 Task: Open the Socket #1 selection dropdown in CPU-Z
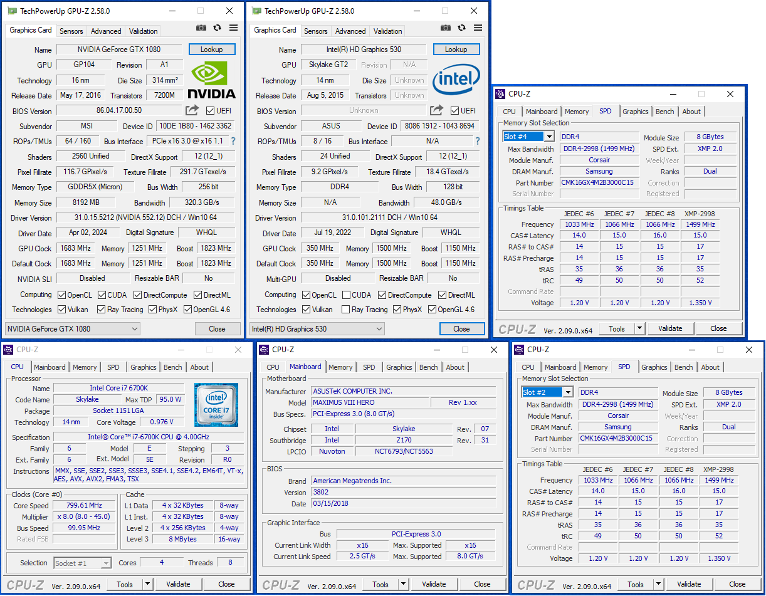82,563
